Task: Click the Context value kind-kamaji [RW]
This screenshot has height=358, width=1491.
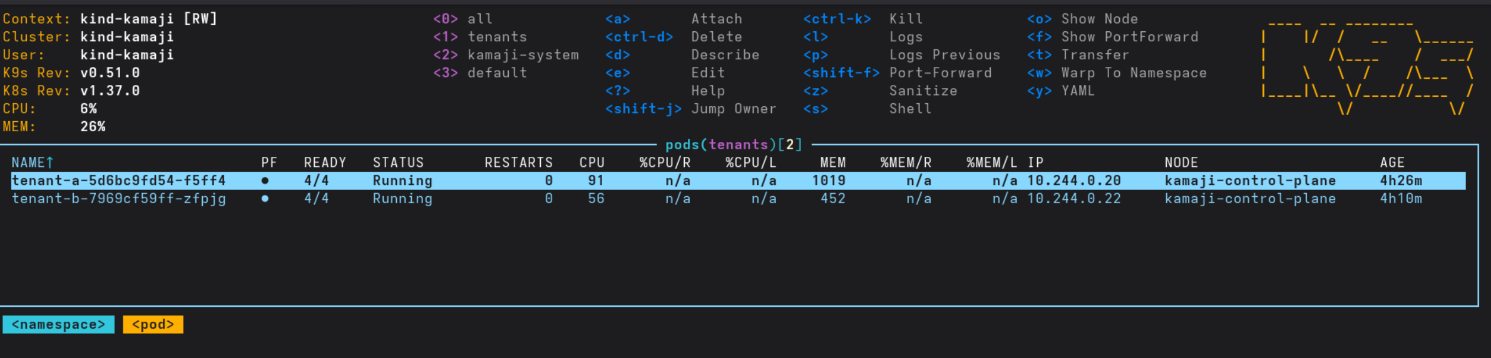Action: coord(148,19)
